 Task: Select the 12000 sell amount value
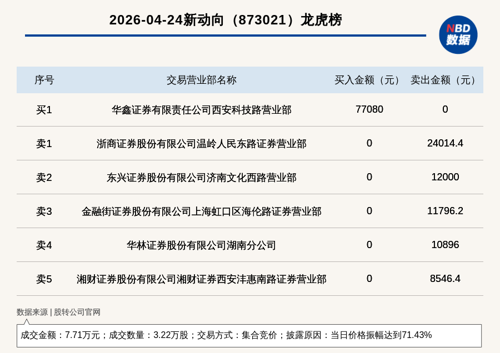tap(445, 177)
